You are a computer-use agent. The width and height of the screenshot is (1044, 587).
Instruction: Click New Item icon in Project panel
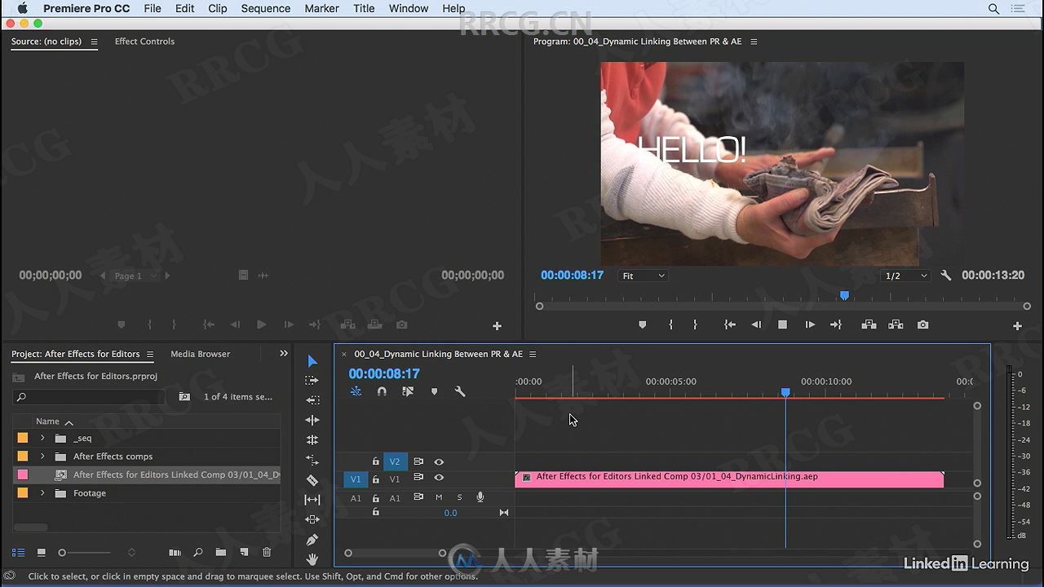click(244, 553)
